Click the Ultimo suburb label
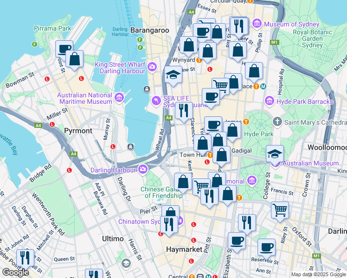Viewport: 347px width, 278px height. click(x=113, y=239)
